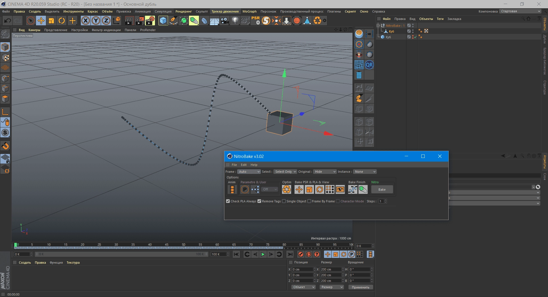548x297 pixels.
Task: Open the NitroBake File menu
Action: (x=234, y=165)
